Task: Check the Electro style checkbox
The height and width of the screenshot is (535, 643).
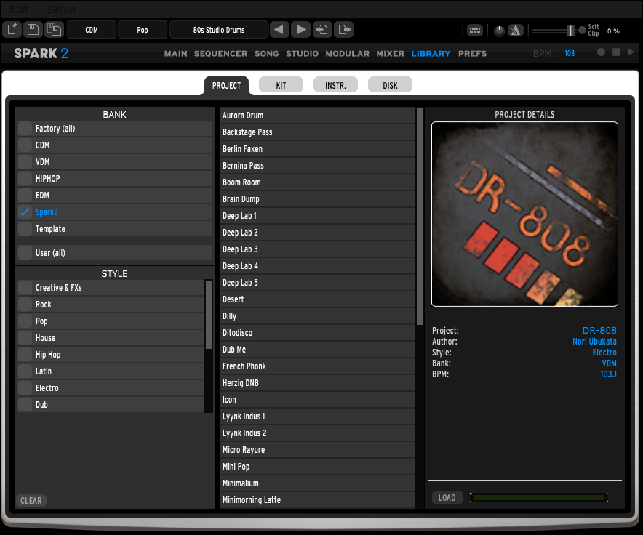Action: 25,388
